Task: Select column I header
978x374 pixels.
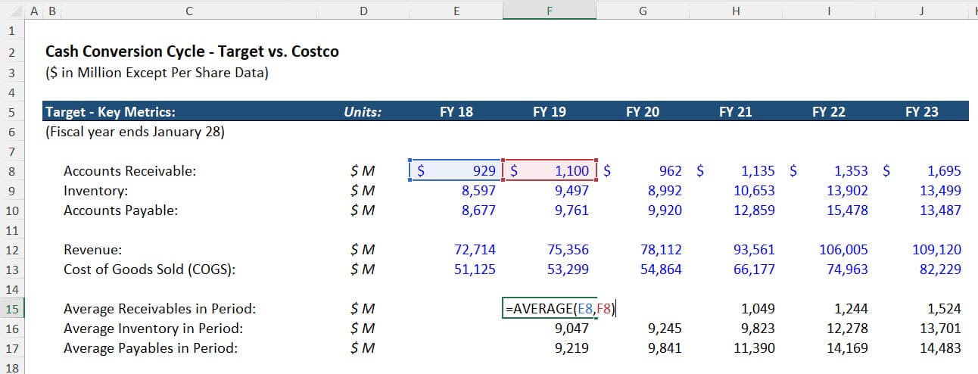Action: click(x=829, y=11)
